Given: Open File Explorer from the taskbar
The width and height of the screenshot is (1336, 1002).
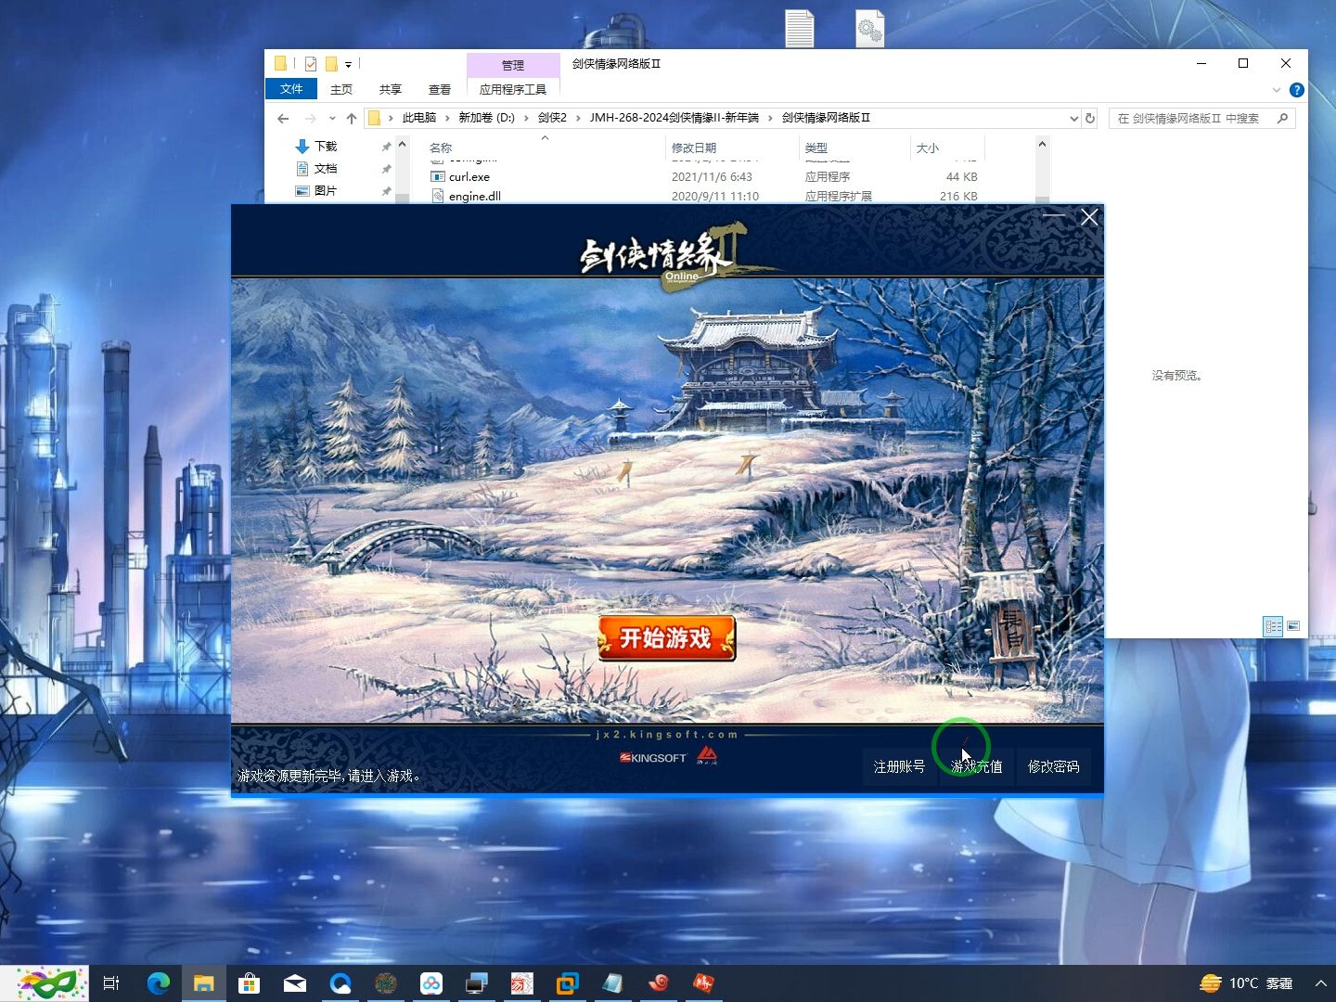Looking at the screenshot, I should (204, 983).
